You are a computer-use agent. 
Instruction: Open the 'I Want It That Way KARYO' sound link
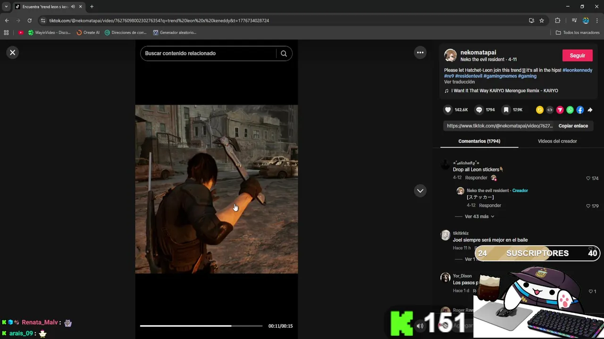click(504, 91)
